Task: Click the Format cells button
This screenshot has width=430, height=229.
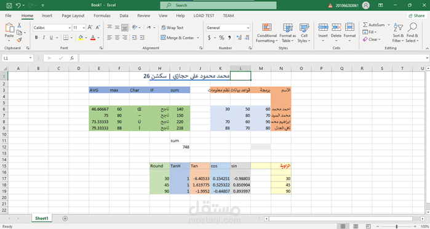Action: 349,33
